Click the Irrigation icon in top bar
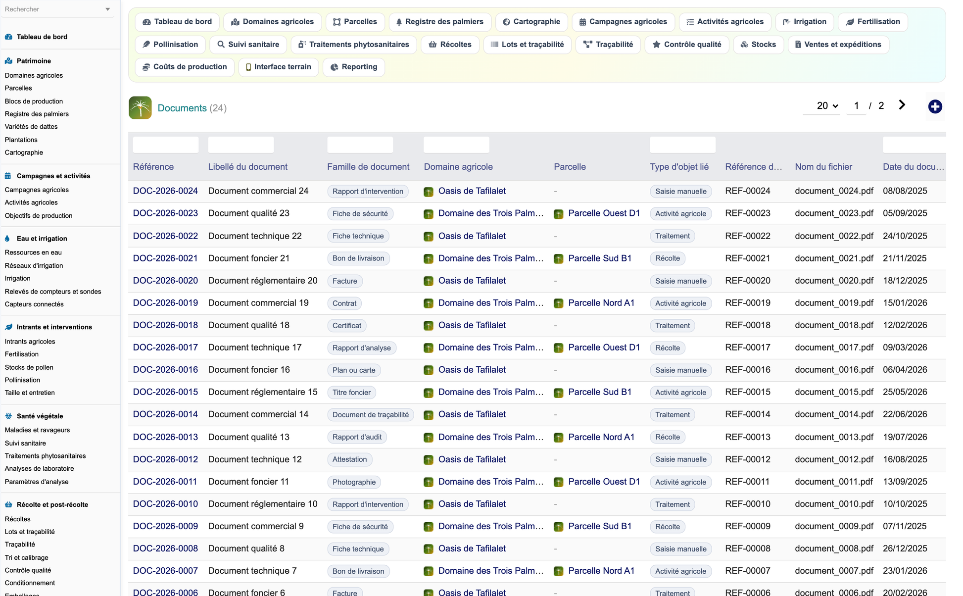Viewport: 963px width, 596px height. point(786,22)
